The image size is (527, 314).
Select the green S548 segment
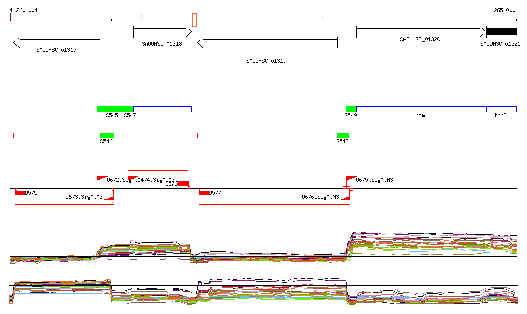tap(343, 135)
